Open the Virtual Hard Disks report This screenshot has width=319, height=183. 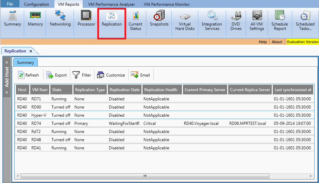[185, 21]
